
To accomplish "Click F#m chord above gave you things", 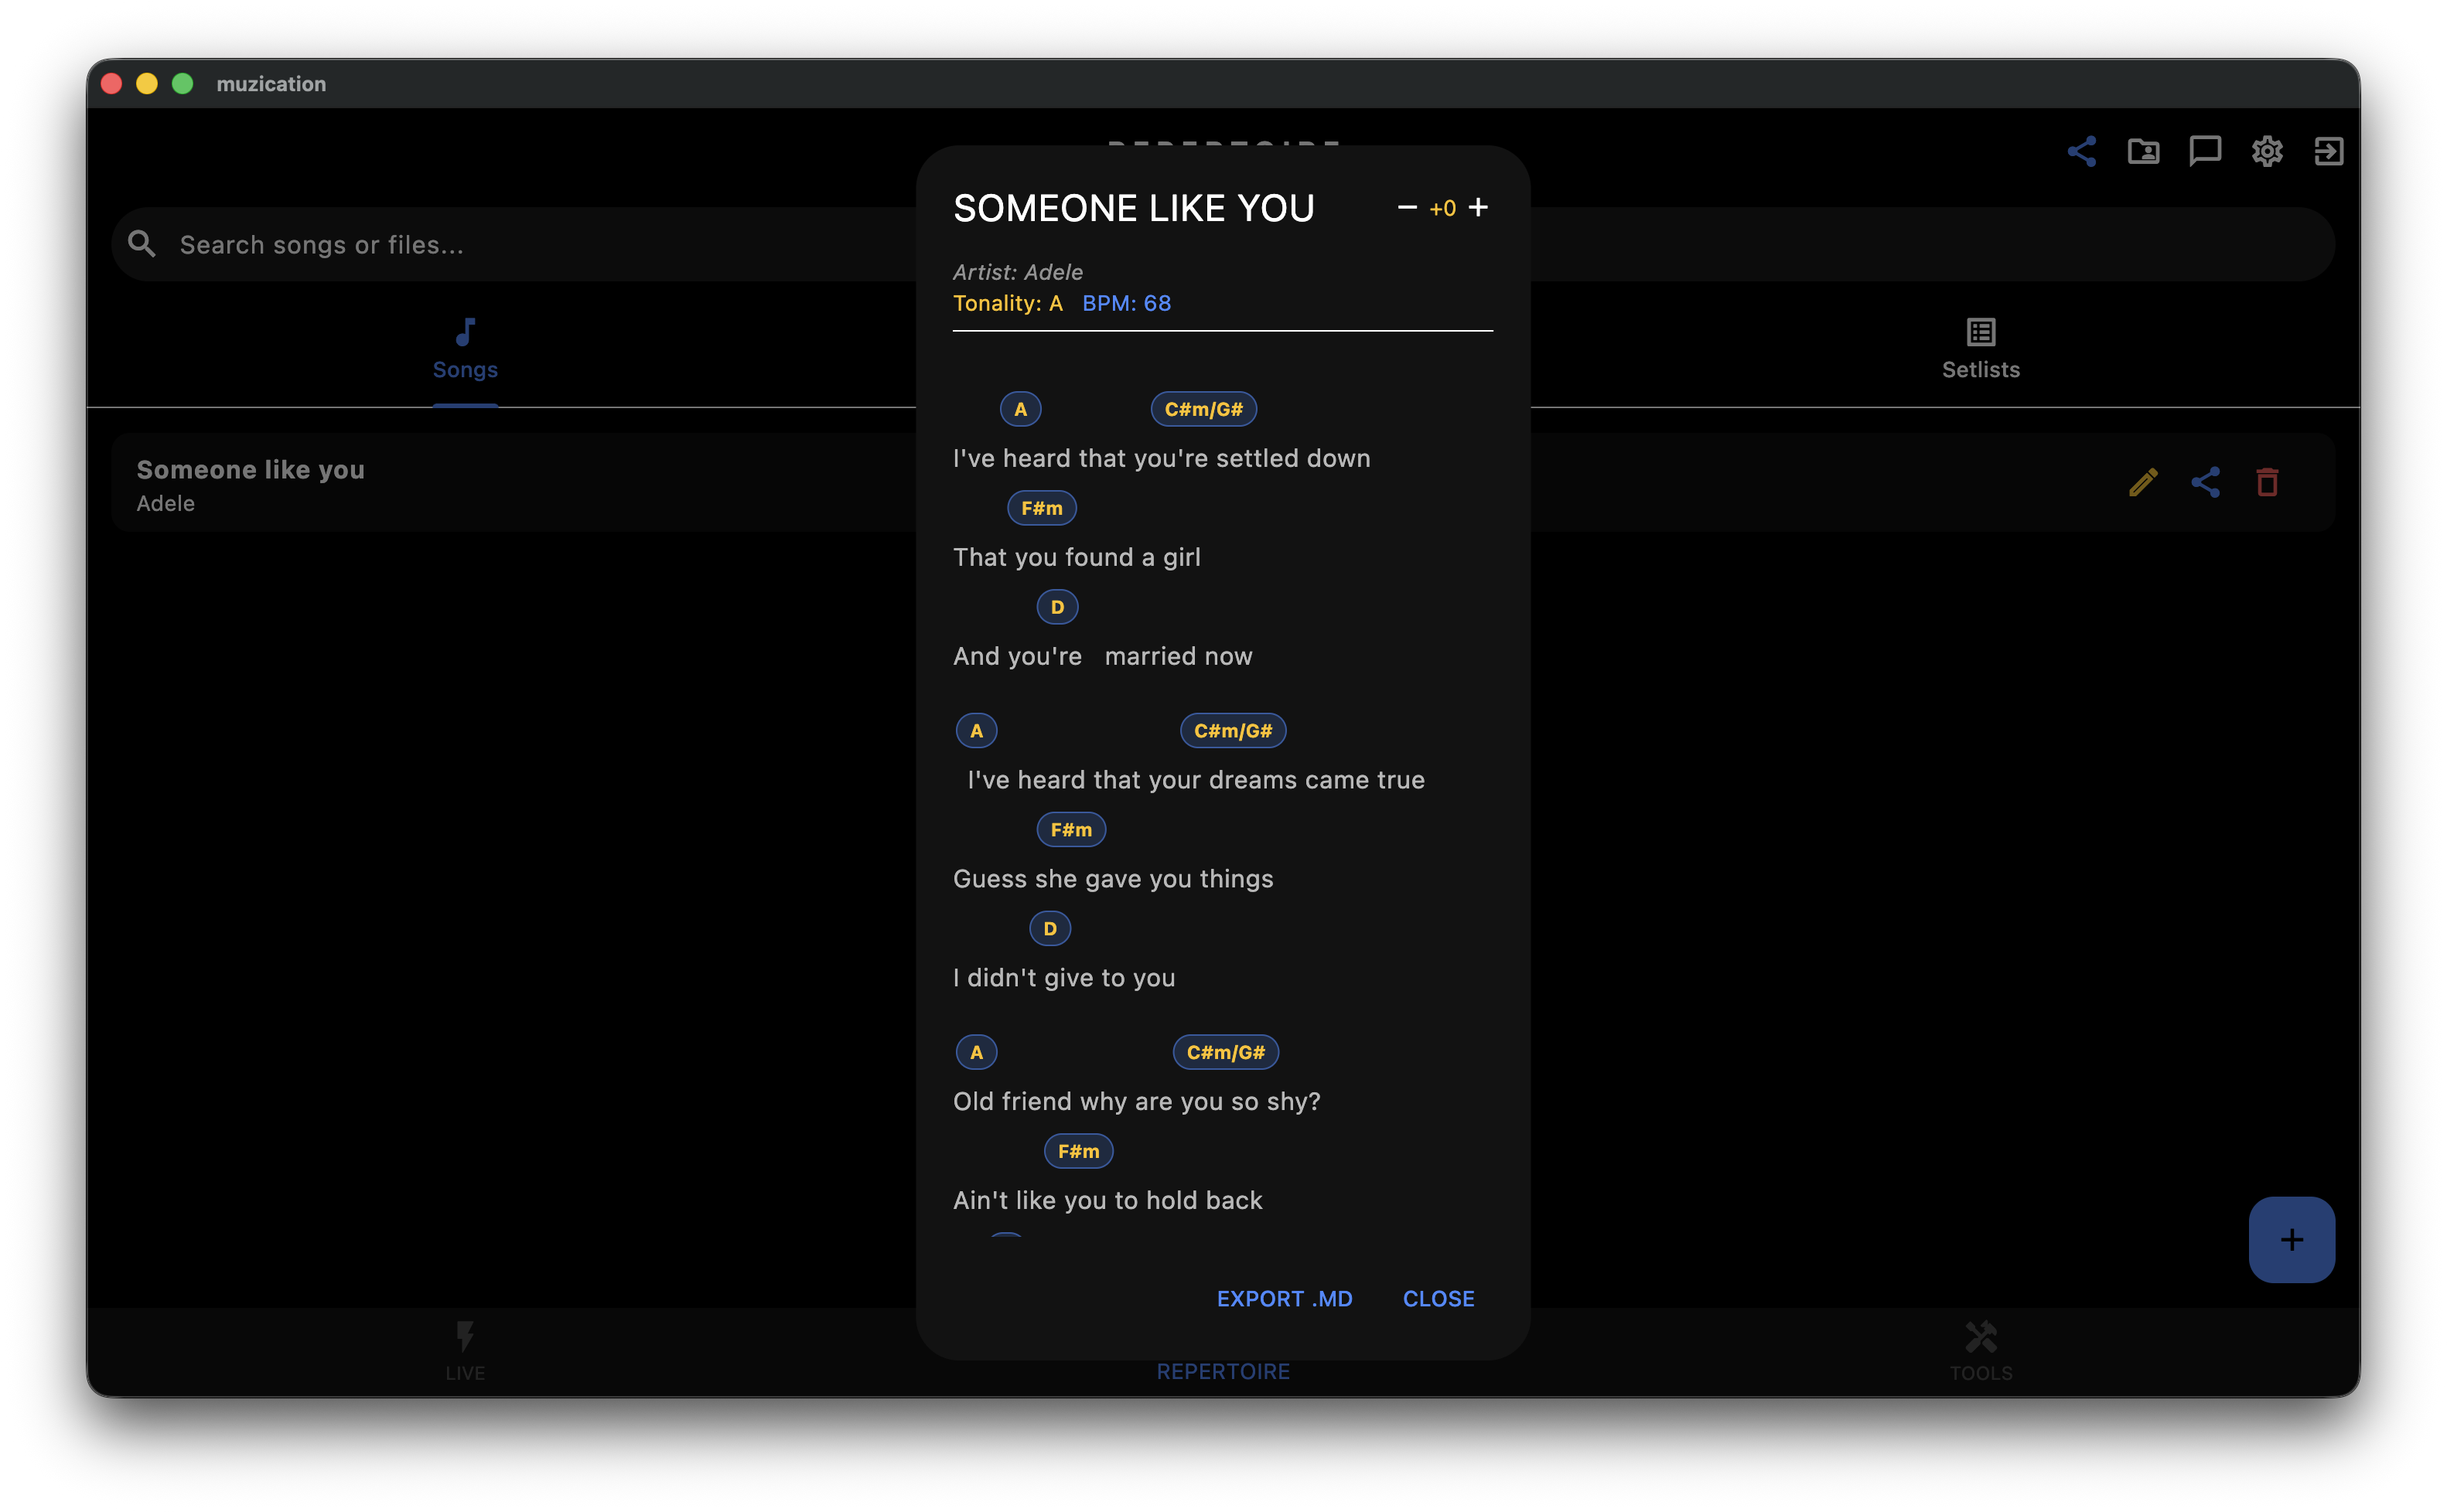I will 1071,830.
